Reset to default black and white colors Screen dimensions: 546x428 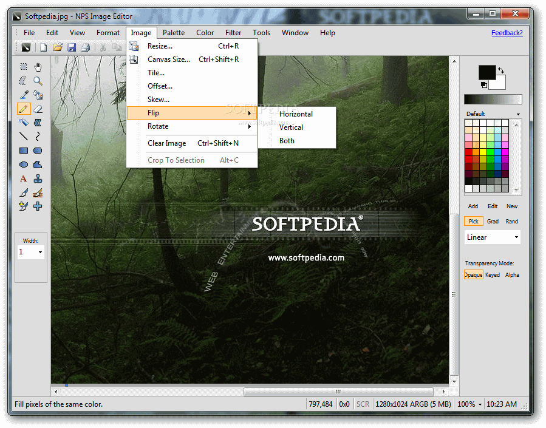(483, 84)
